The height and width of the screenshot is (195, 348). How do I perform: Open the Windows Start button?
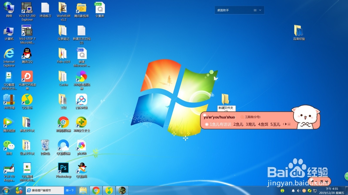pos(6,190)
